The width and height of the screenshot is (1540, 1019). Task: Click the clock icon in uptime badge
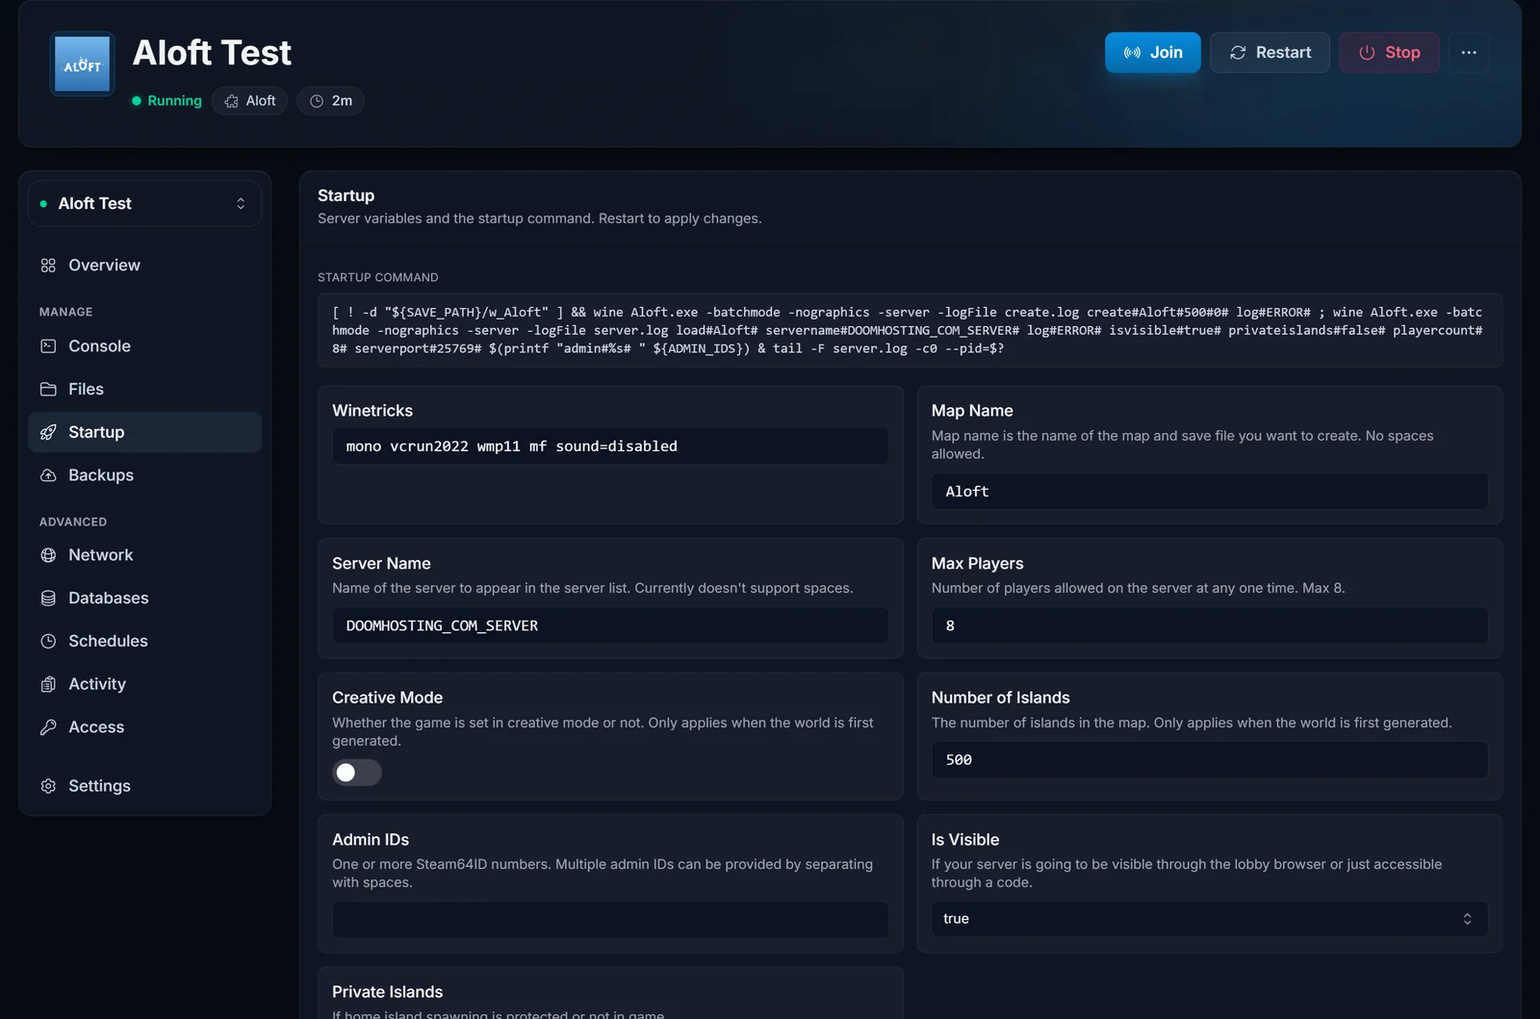pyautogui.click(x=317, y=101)
